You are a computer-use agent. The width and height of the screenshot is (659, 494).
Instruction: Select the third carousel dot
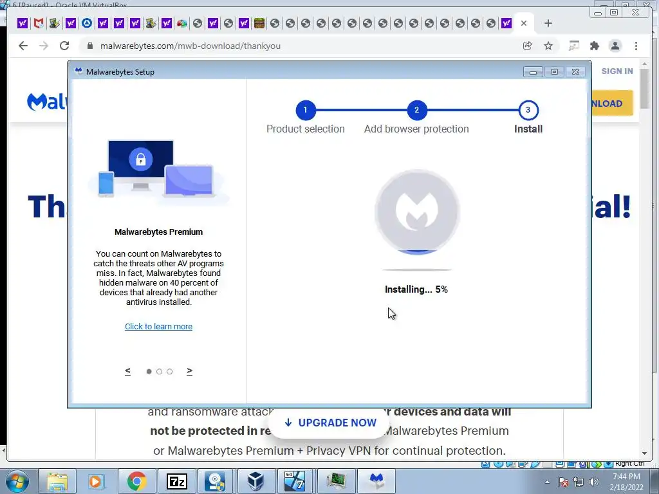[169, 371]
